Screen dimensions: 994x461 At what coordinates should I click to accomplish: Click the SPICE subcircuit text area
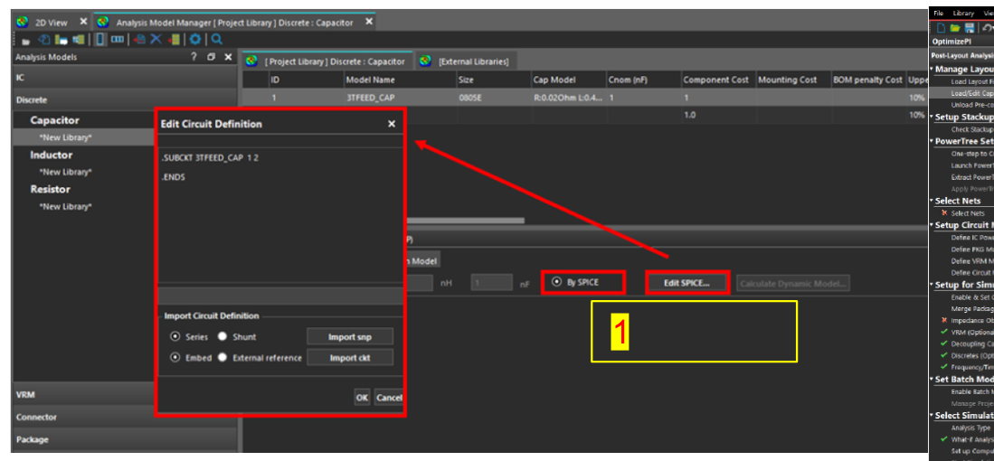(279, 215)
